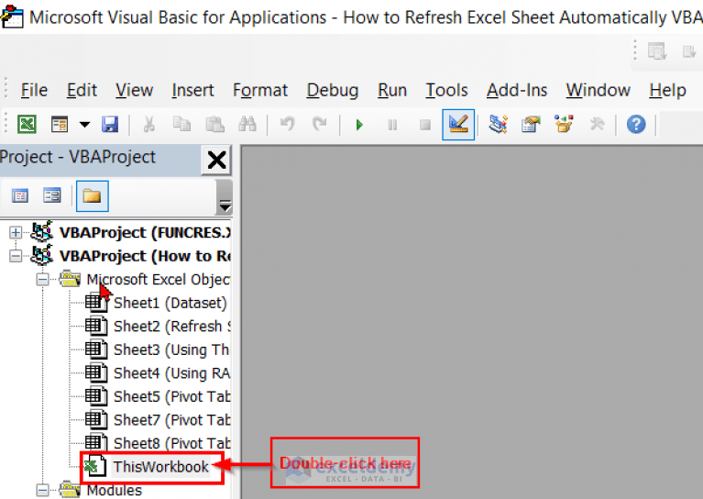Click the Cut scissors icon
Screen dimensions: 703x499
[x=148, y=125]
